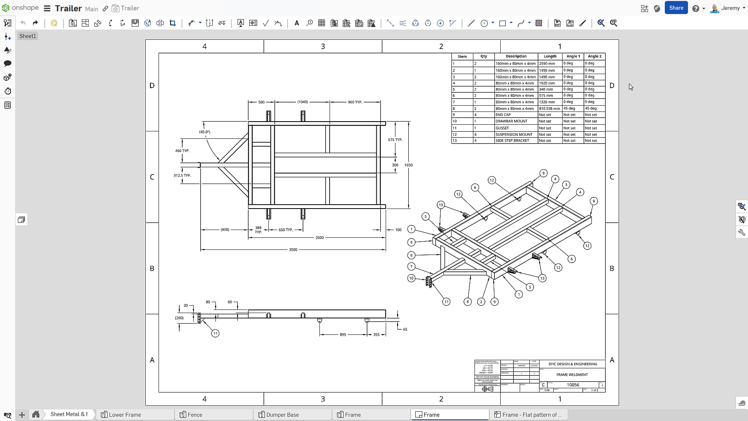Select the Crop view tool
The image size is (748, 421).
[173, 23]
